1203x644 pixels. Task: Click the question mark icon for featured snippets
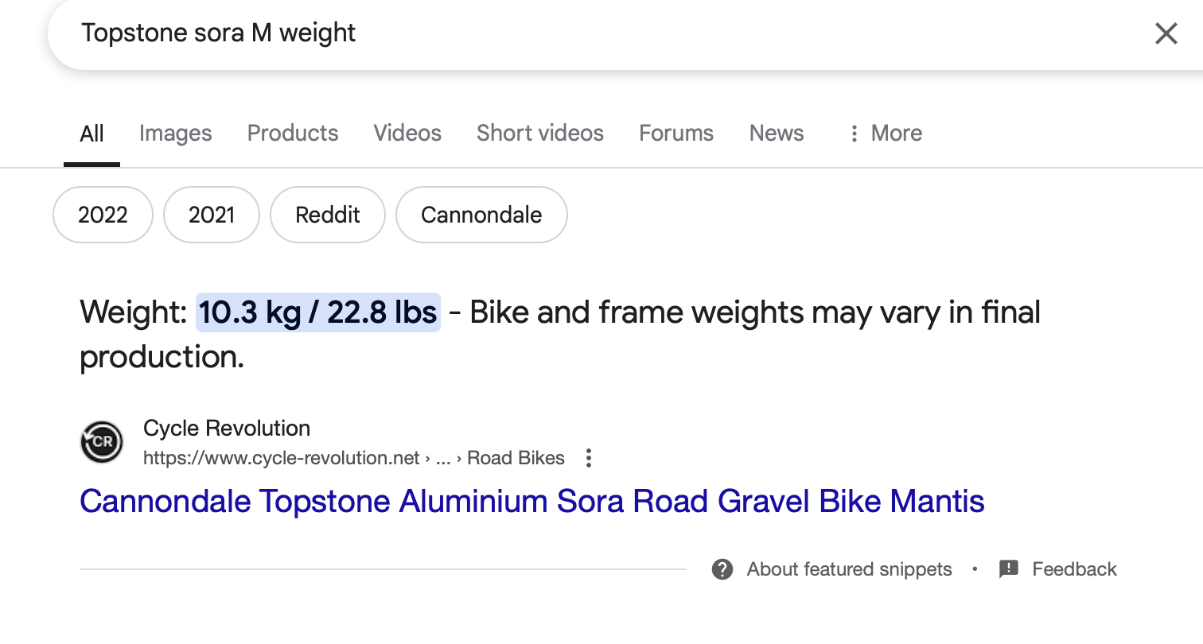coord(722,569)
